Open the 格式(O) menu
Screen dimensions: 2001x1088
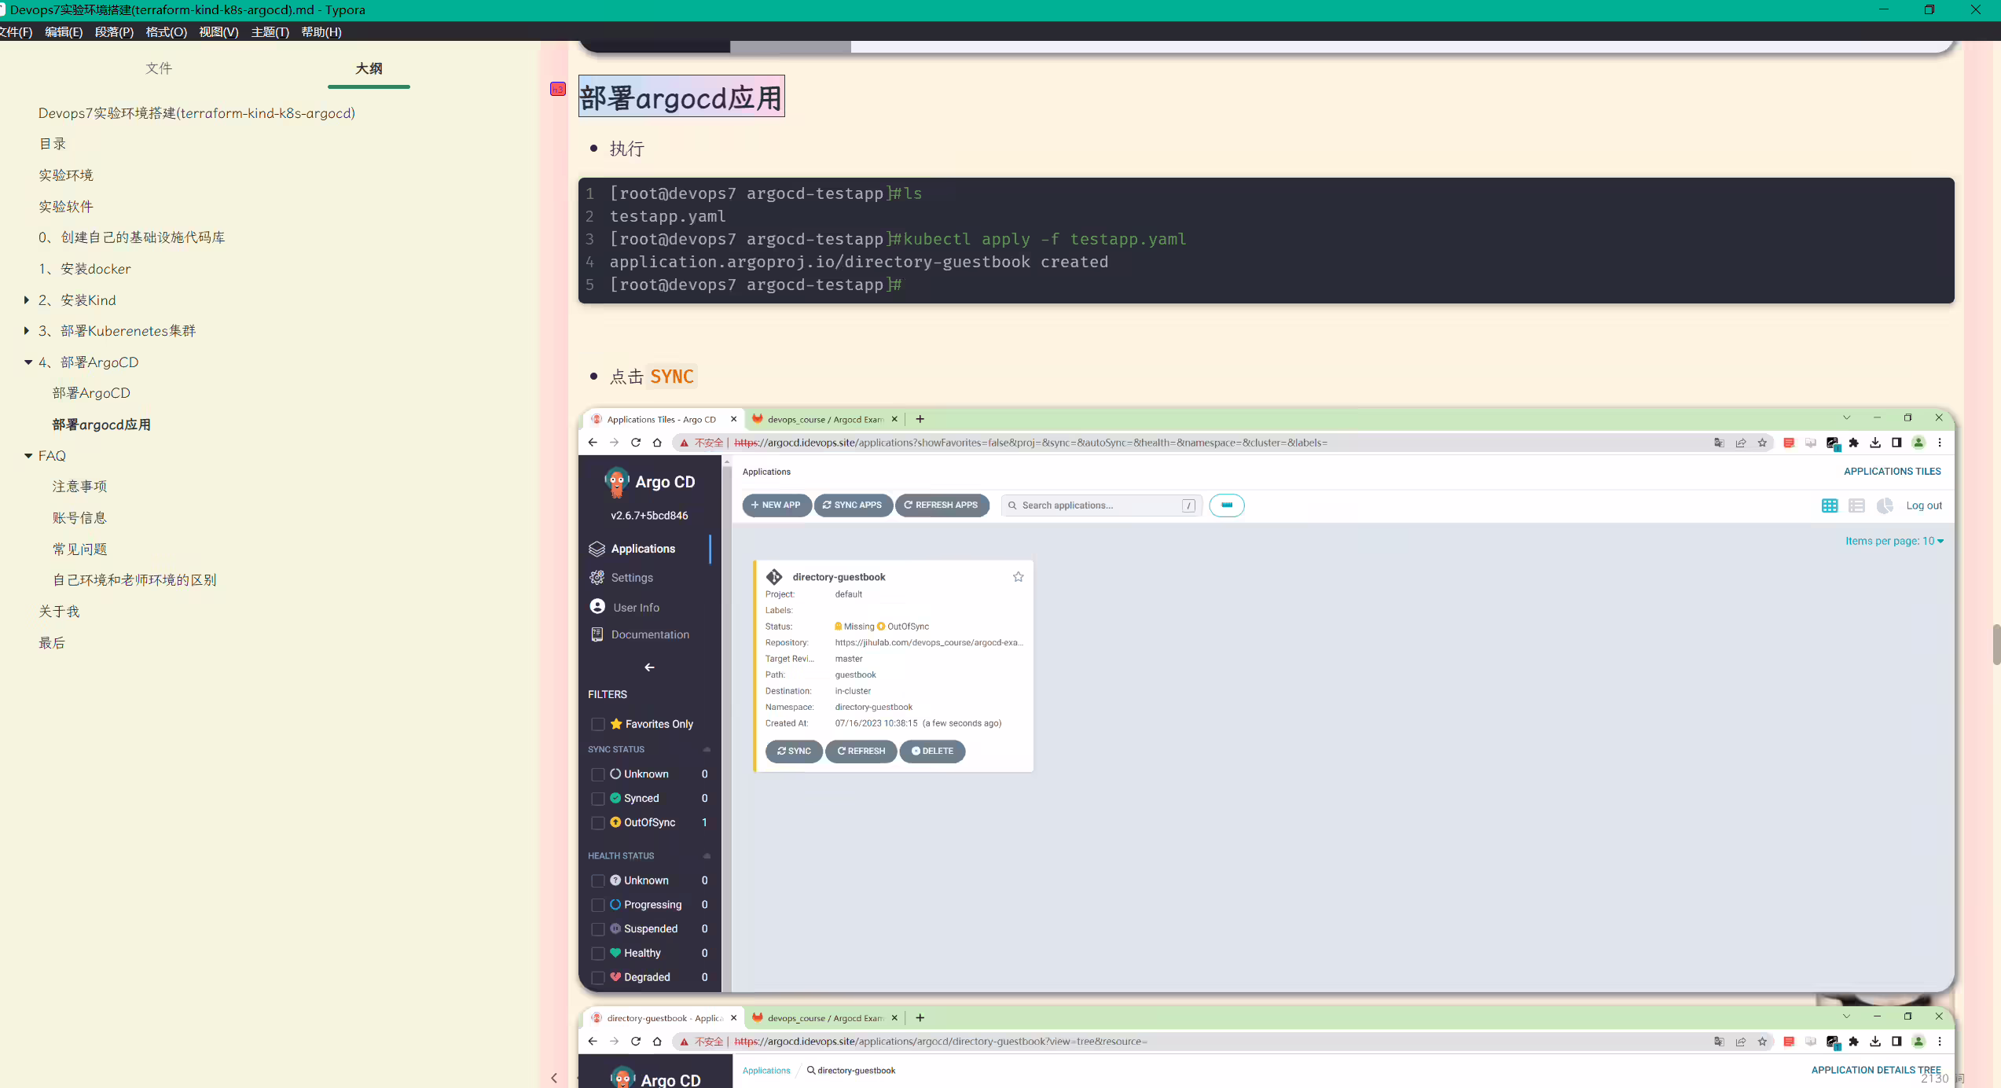coord(166,31)
